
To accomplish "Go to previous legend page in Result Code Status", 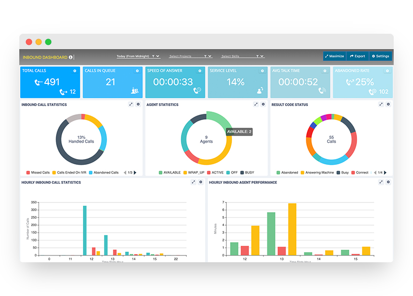I will [x=375, y=173].
